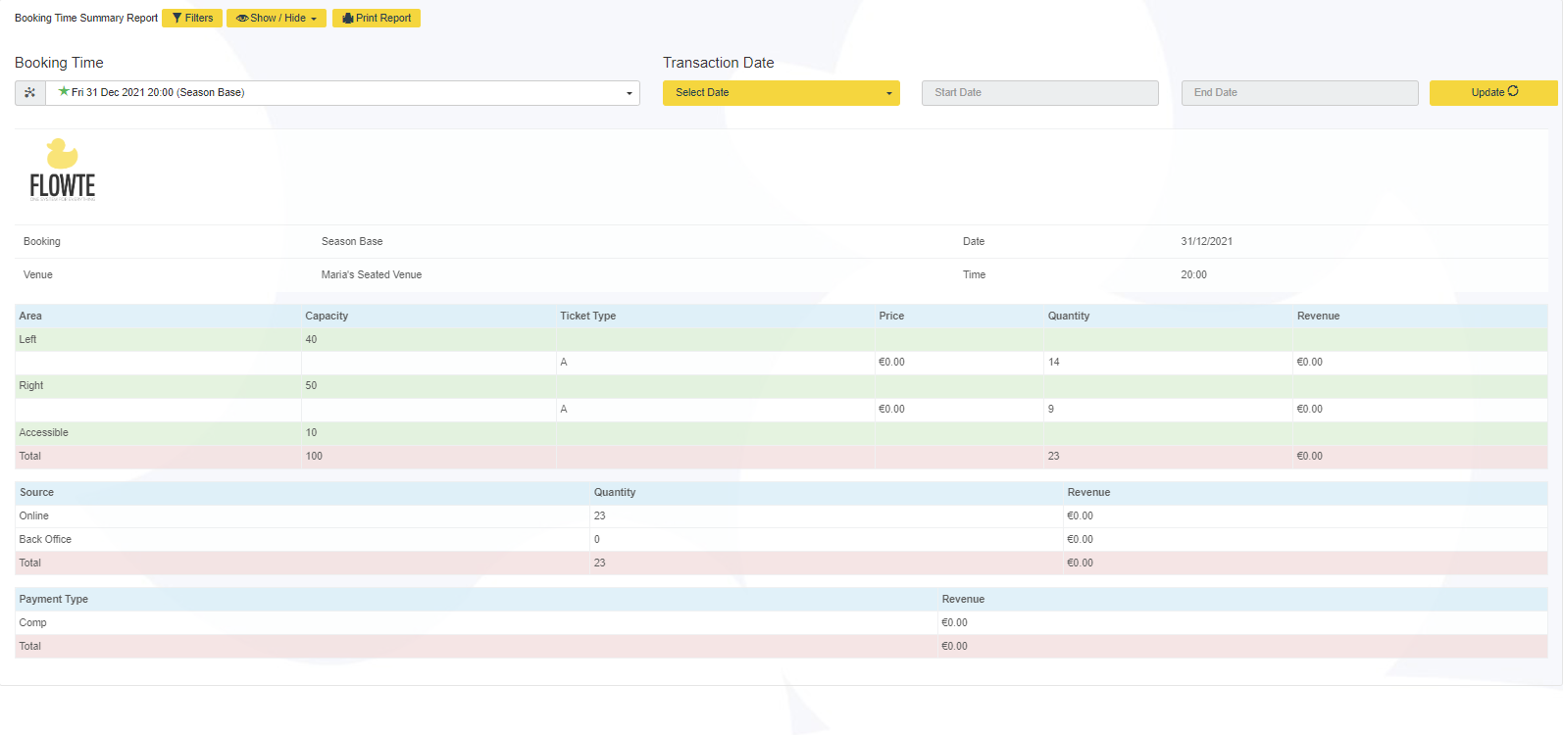Click the Capacity column header
The width and height of the screenshot is (1563, 735).
(x=327, y=316)
